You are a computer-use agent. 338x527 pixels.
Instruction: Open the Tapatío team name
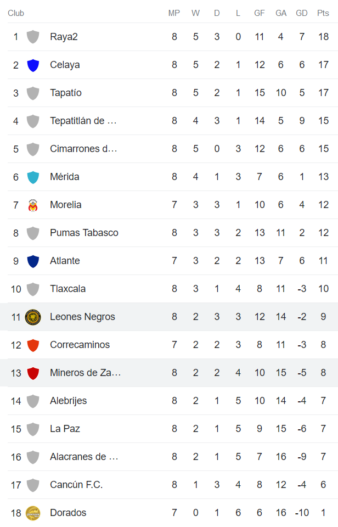tap(66, 93)
